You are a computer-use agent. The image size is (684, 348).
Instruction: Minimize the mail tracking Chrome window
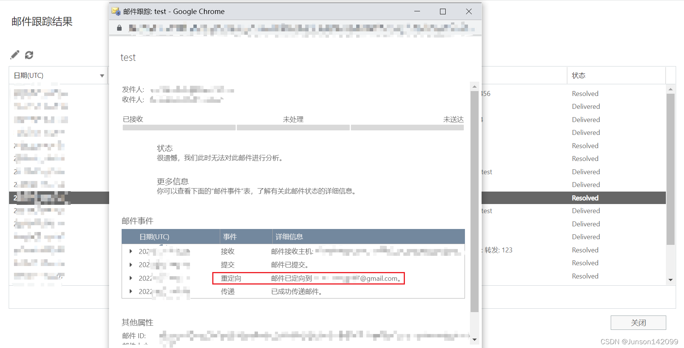click(417, 12)
